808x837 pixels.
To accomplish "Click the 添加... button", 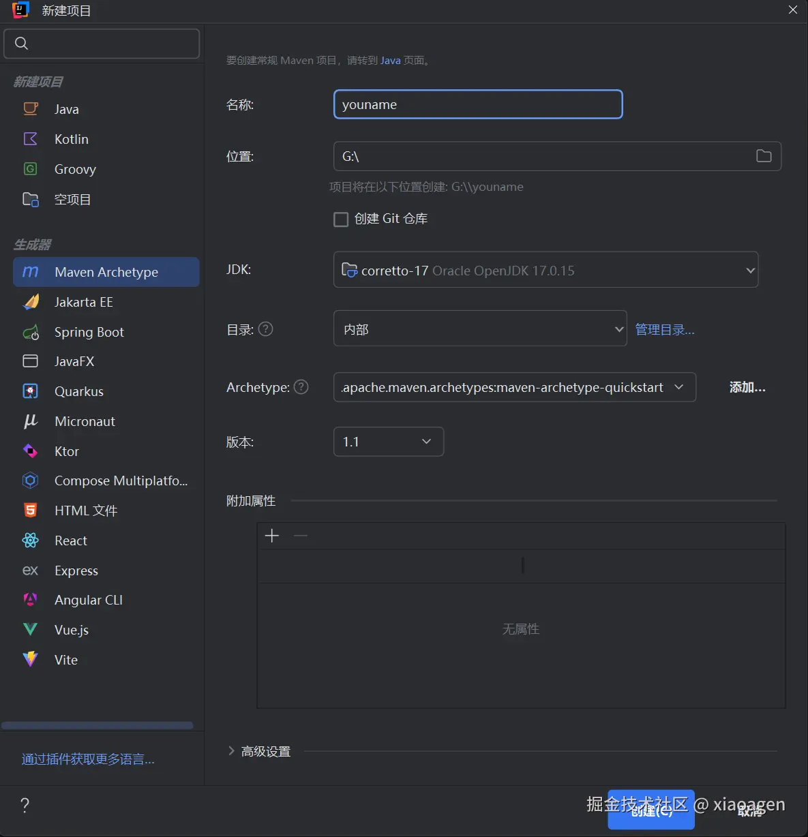I will coord(747,387).
